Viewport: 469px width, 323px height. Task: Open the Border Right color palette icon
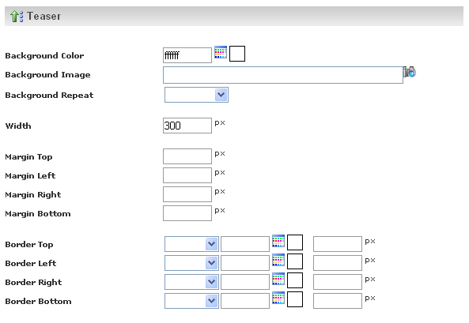[x=278, y=279]
